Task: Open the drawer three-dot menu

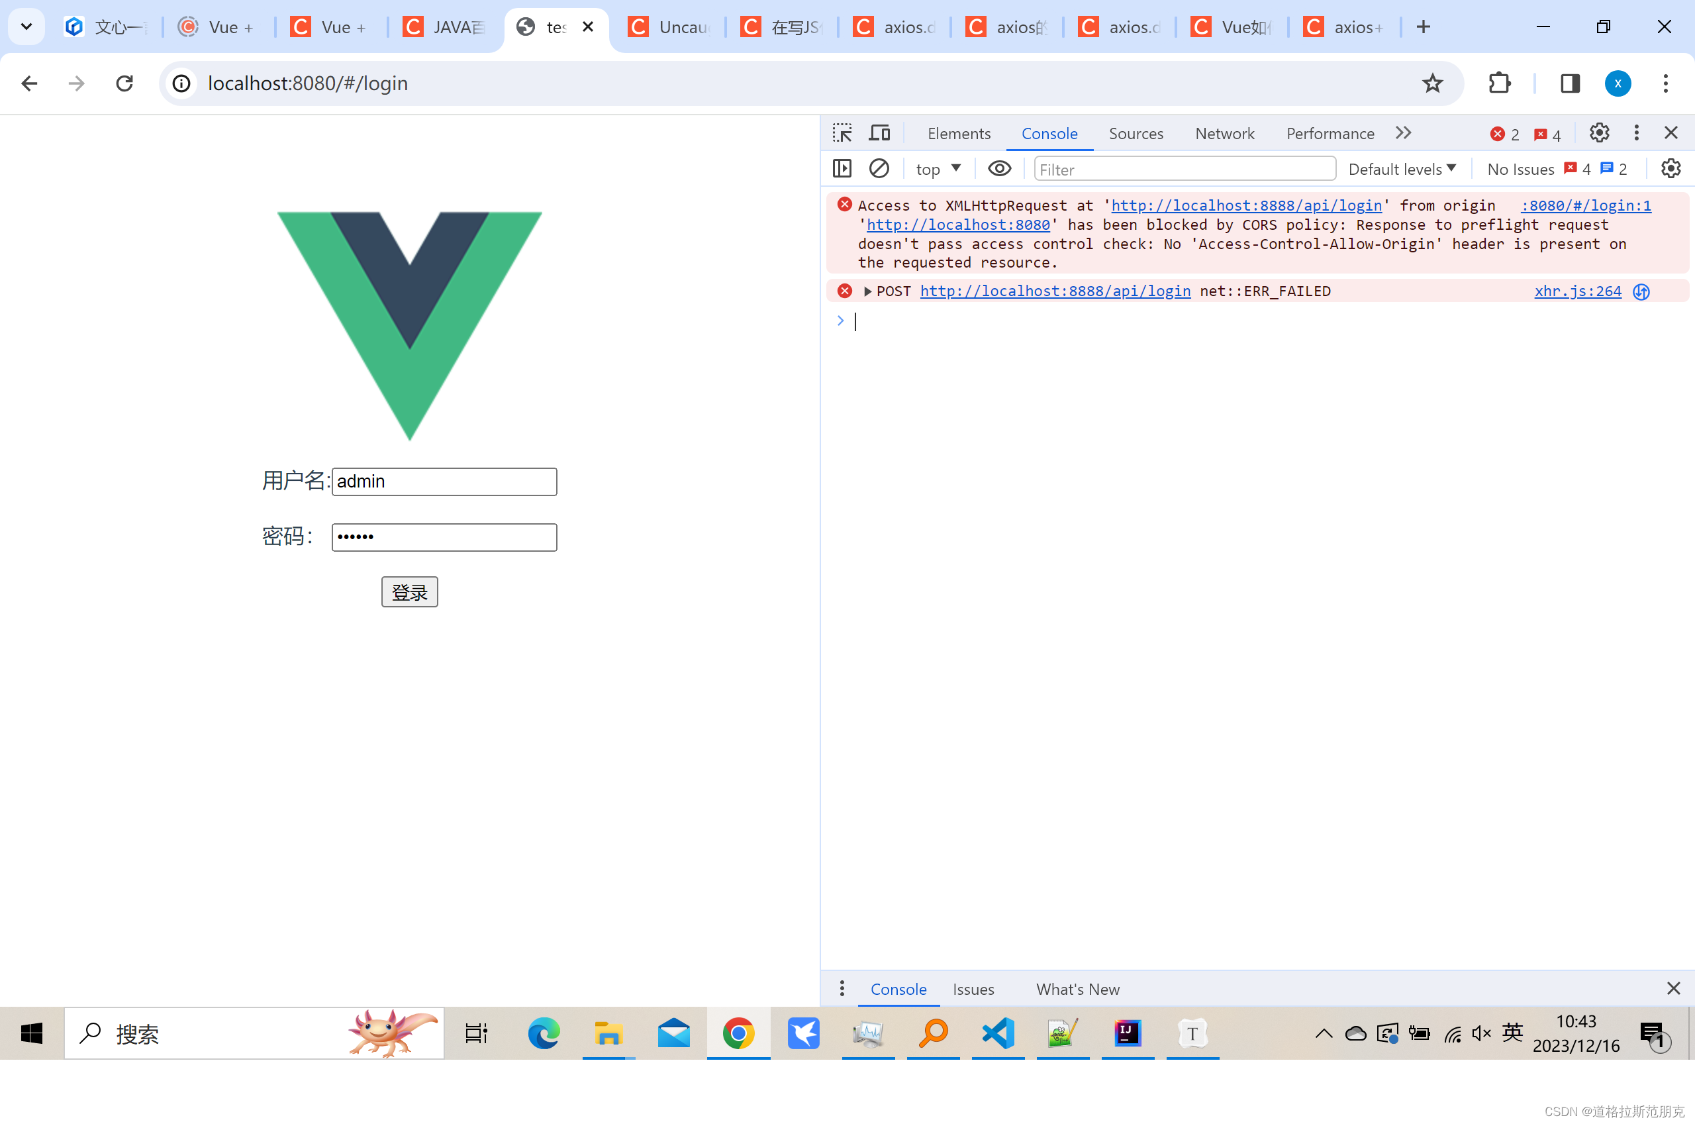Action: (x=842, y=990)
